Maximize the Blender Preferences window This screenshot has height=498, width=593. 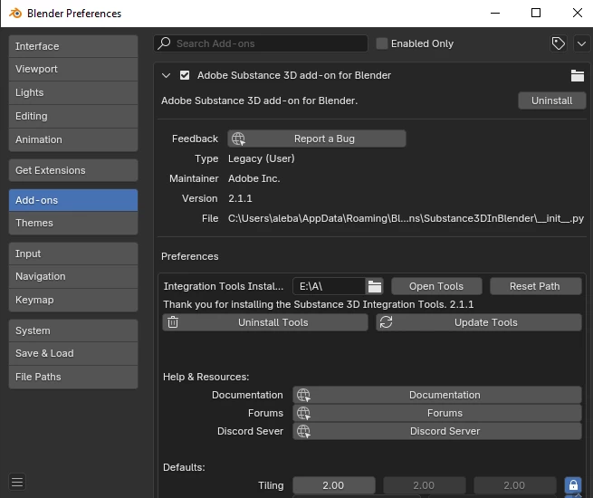pyautogui.click(x=536, y=13)
